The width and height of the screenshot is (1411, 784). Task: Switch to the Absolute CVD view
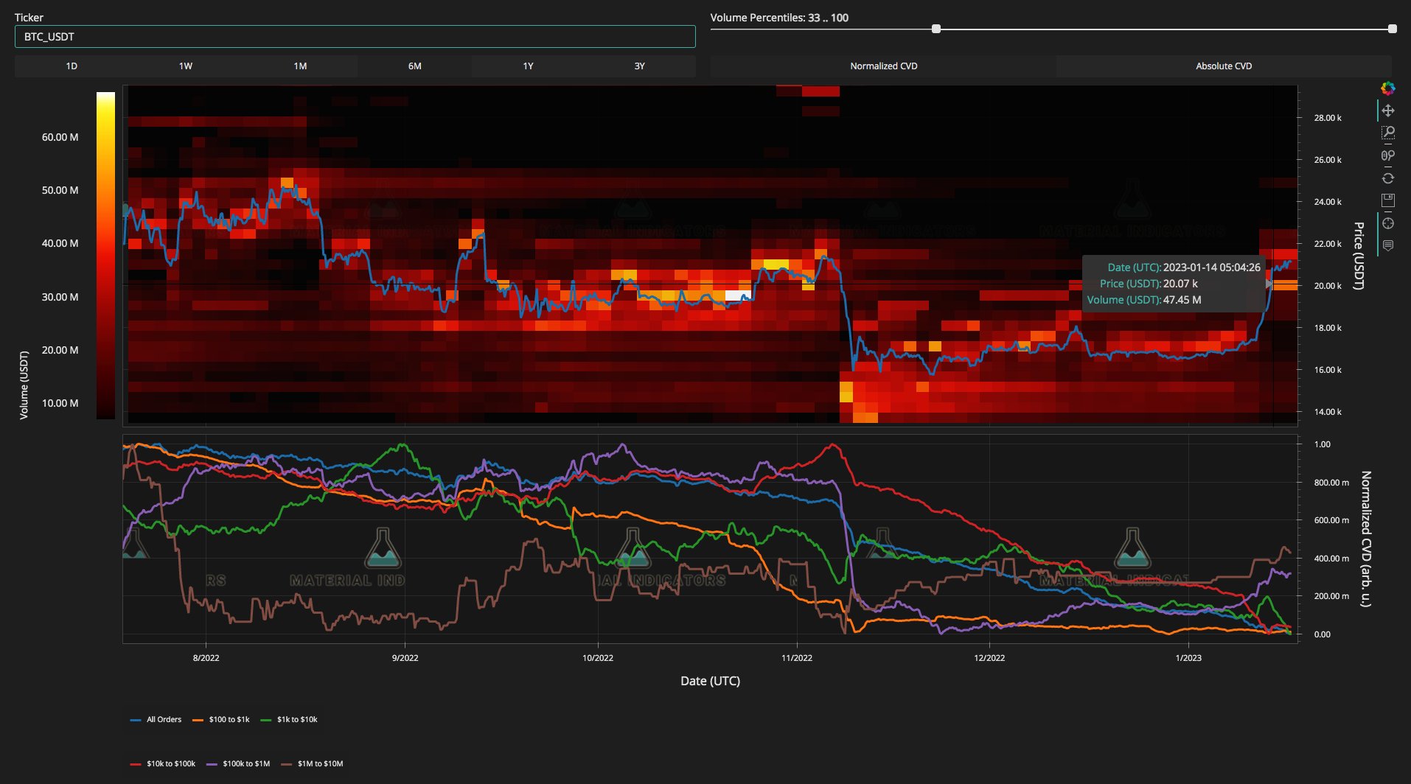(1224, 66)
